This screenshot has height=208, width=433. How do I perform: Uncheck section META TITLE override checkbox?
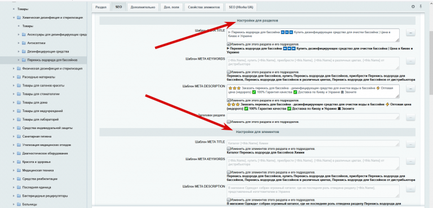229,44
